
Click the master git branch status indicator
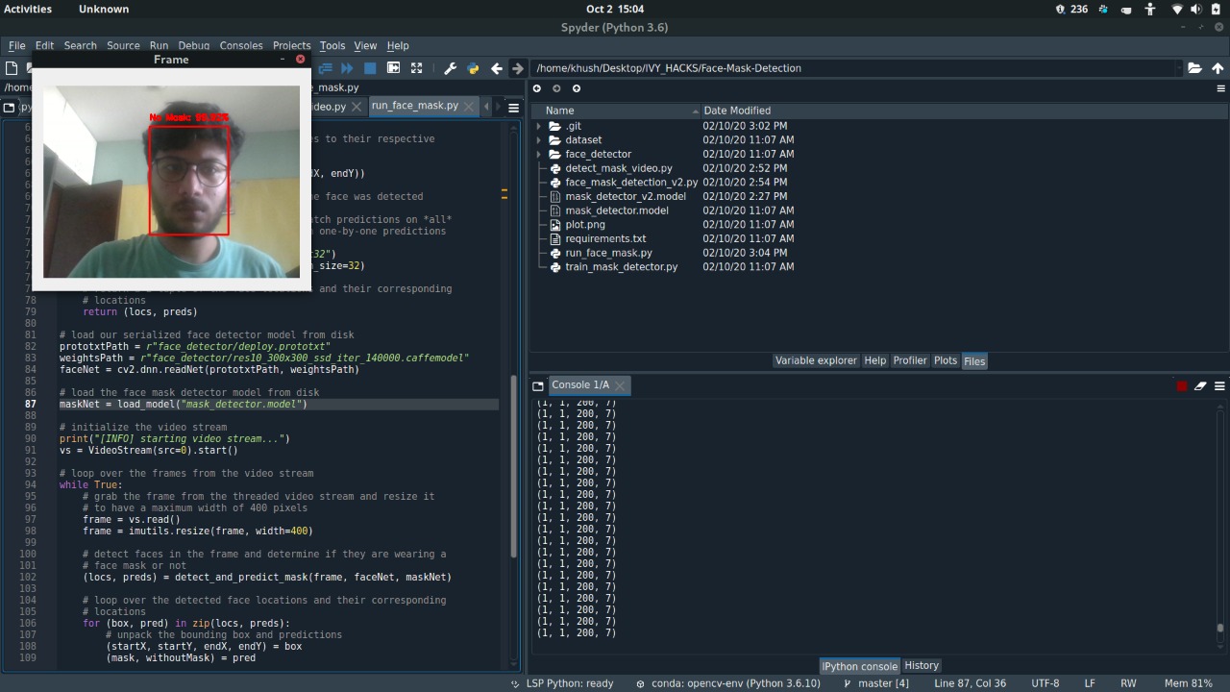875,683
